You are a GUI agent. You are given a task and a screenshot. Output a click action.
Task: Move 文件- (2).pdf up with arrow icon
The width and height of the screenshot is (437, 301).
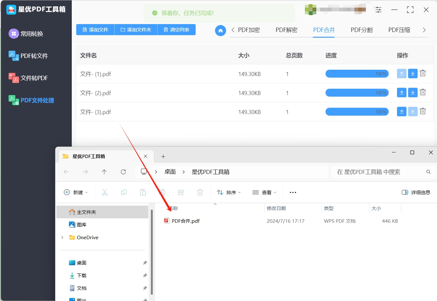coord(401,93)
